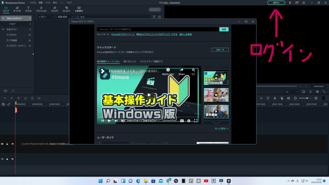The width and height of the screenshot is (329, 185).
Task: Collapse the プロジェクトメディア tree node
Action: 3,18
